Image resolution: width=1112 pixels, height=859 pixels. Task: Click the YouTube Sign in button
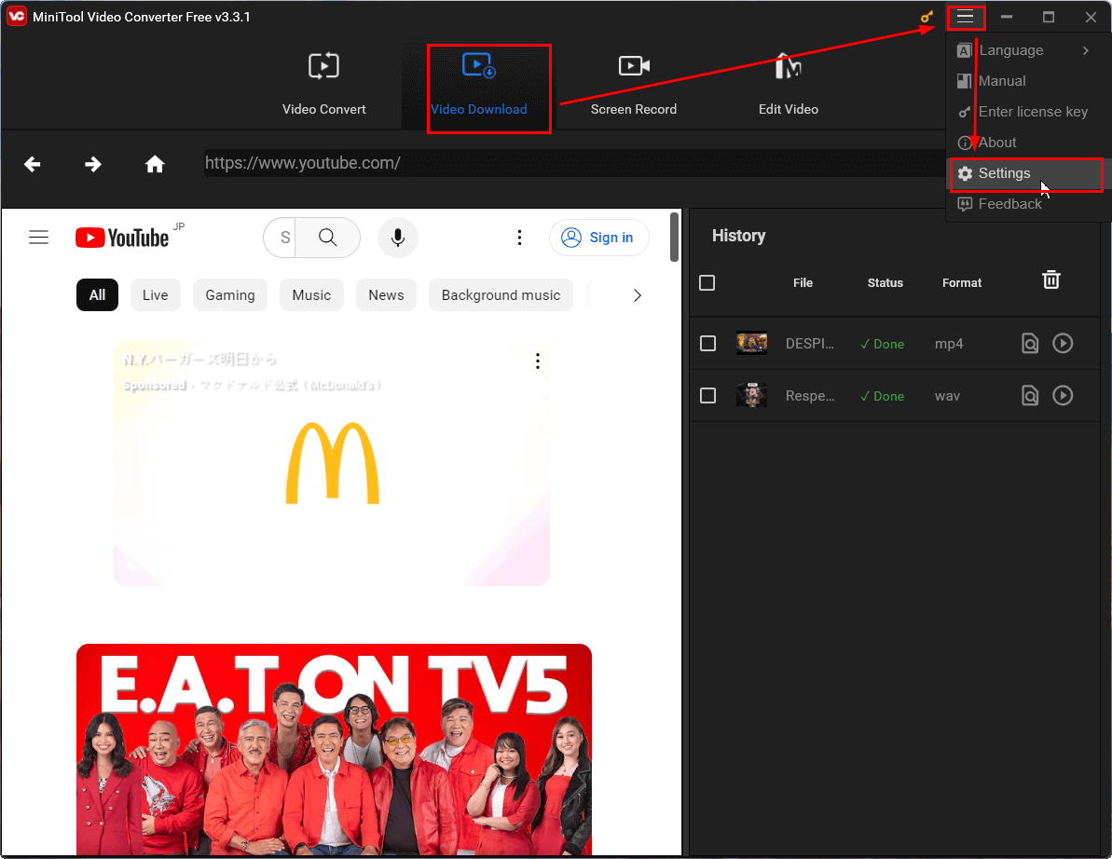[599, 238]
